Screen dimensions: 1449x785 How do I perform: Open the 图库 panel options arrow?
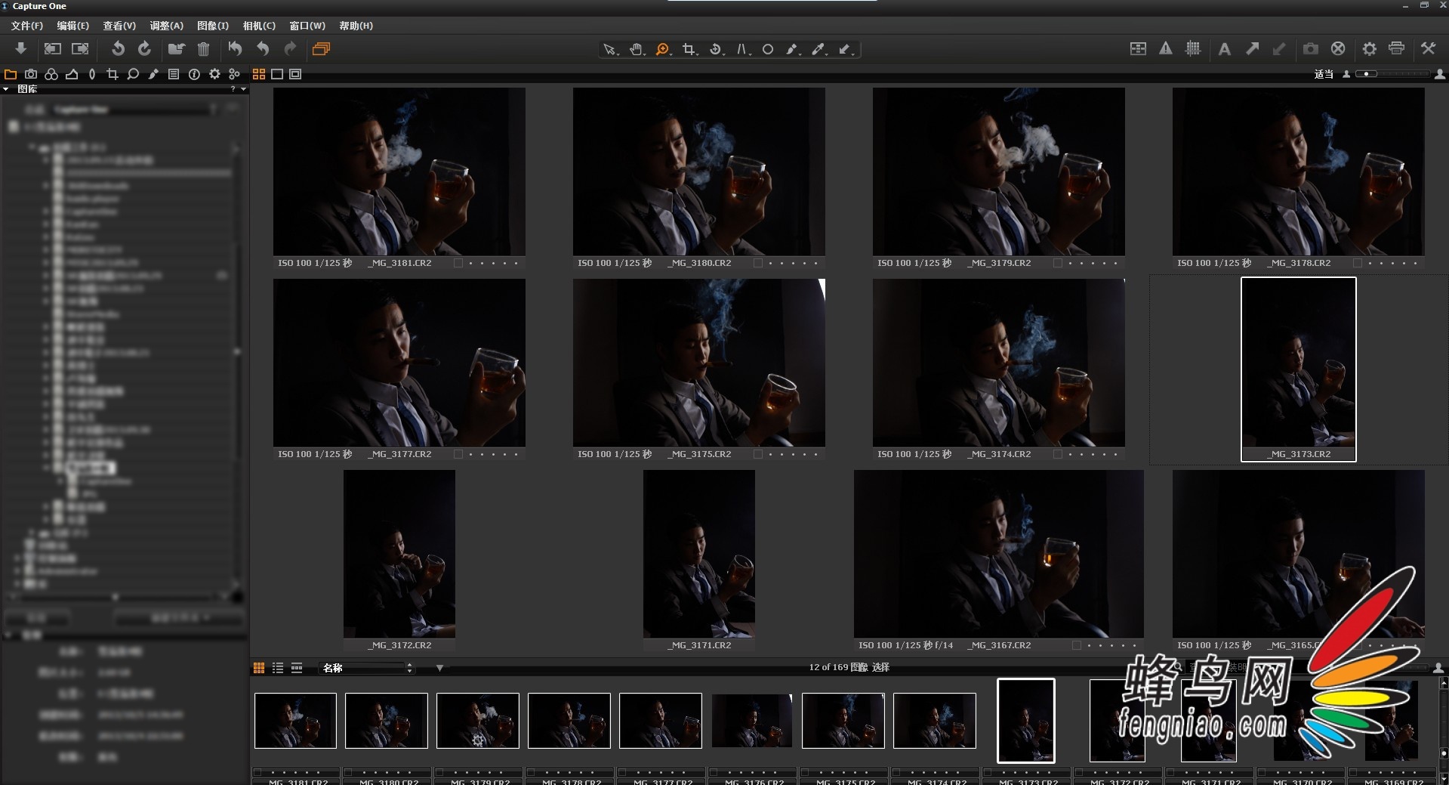pyautogui.click(x=243, y=89)
